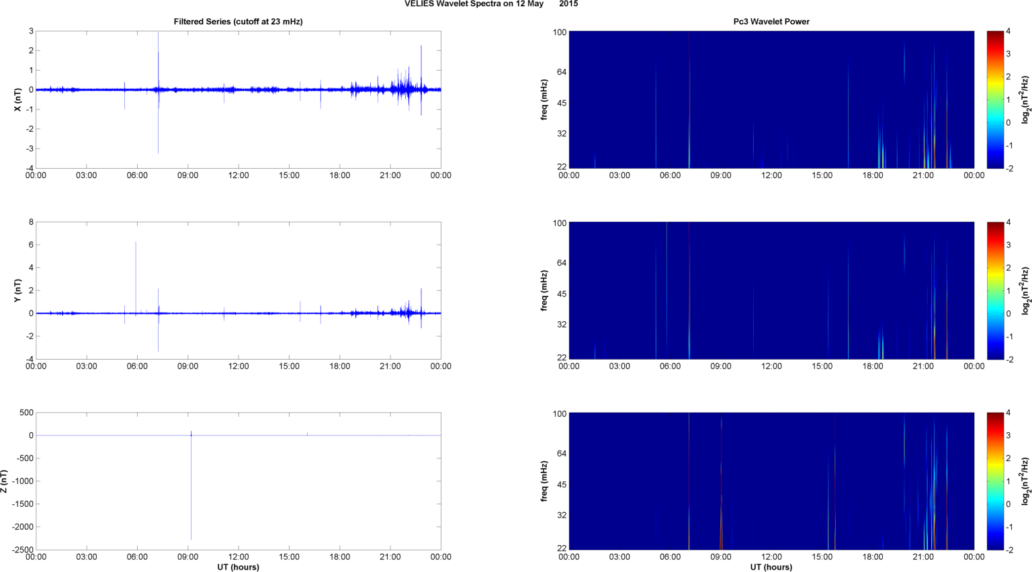This screenshot has width=1032, height=572.
Task: Click 'log2(nT²/Hz)' label of bottom colorbar
Action: (x=1026, y=481)
